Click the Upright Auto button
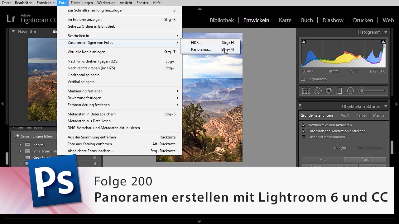 pos(365,160)
